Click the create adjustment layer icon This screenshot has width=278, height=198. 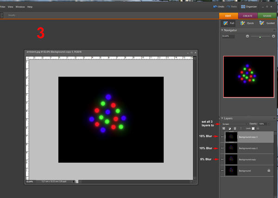coord(229,128)
